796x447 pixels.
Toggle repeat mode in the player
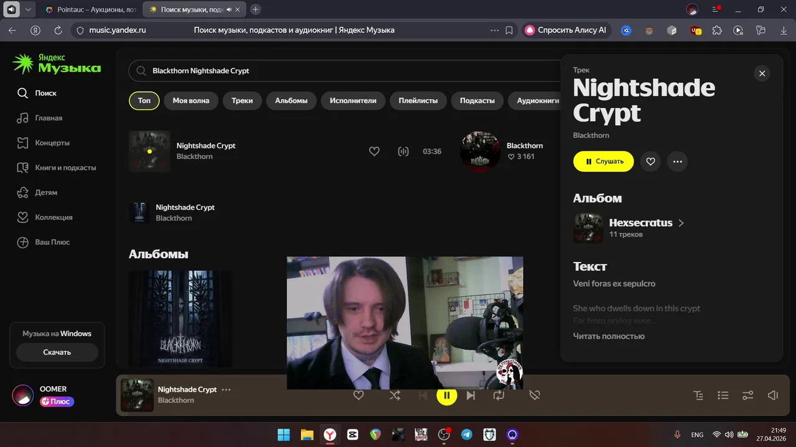(499, 395)
